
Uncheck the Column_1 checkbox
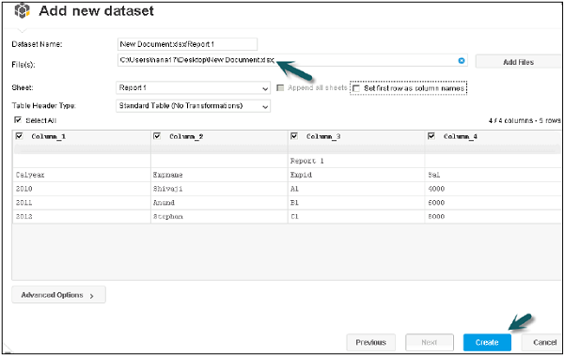(x=20, y=136)
